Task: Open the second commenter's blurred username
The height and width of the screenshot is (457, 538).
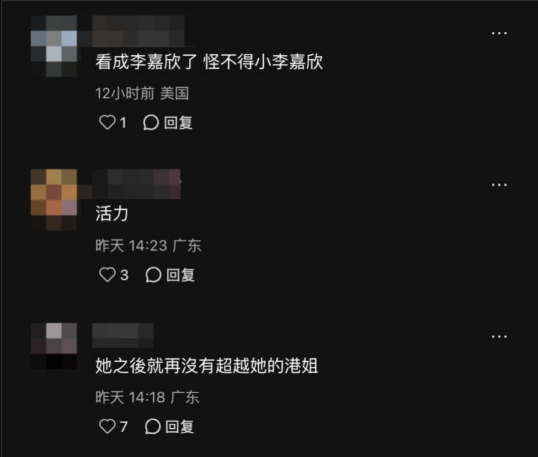Action: tap(136, 184)
